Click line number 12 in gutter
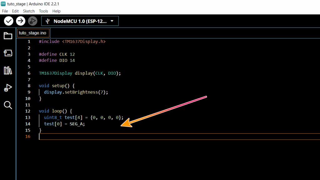The image size is (320, 180). pos(28,111)
